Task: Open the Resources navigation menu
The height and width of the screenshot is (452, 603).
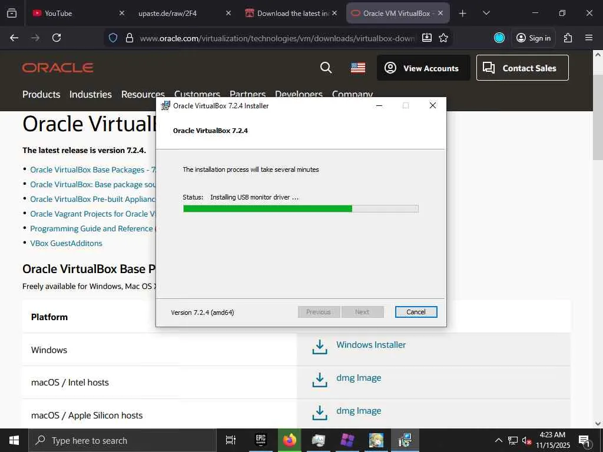Action: tap(143, 94)
